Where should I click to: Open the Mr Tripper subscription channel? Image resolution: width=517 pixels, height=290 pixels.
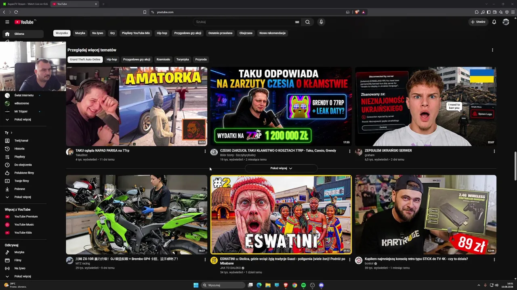pyautogui.click(x=21, y=112)
